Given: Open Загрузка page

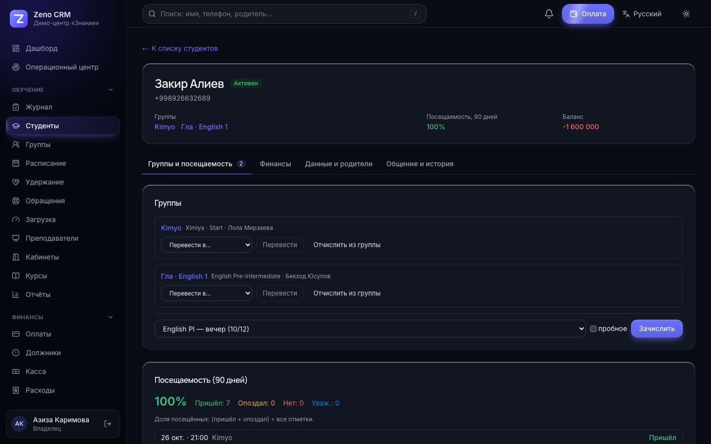Looking at the screenshot, I should (63, 220).
